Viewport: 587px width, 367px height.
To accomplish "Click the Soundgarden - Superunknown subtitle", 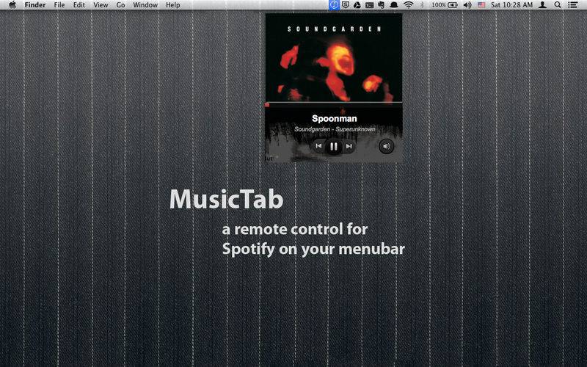I will [335, 129].
